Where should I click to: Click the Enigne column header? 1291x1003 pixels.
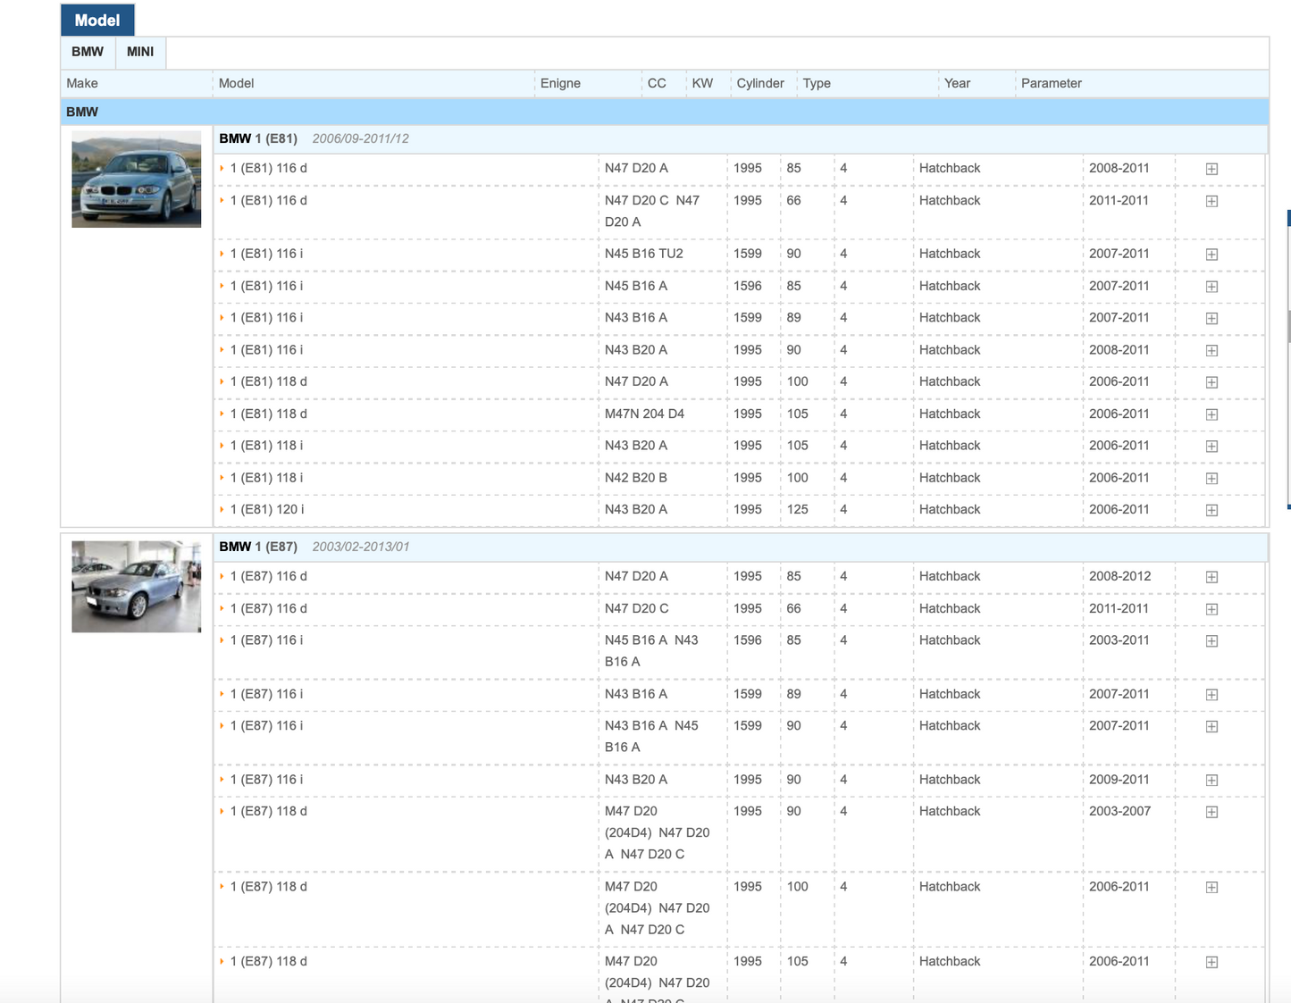click(x=560, y=83)
